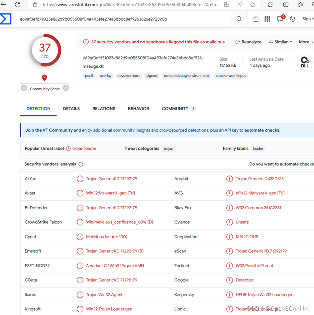The width and height of the screenshot is (314, 315).
Task: Click the checks-user-input tag
Action: (230, 76)
